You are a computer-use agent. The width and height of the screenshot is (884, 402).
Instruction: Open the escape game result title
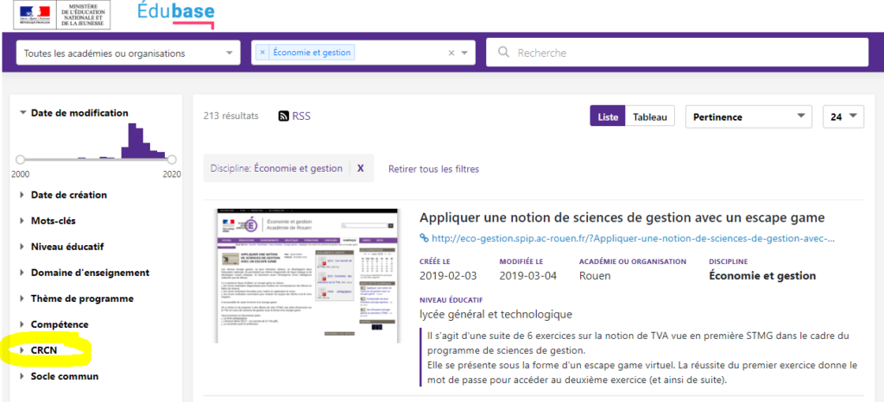(622, 217)
